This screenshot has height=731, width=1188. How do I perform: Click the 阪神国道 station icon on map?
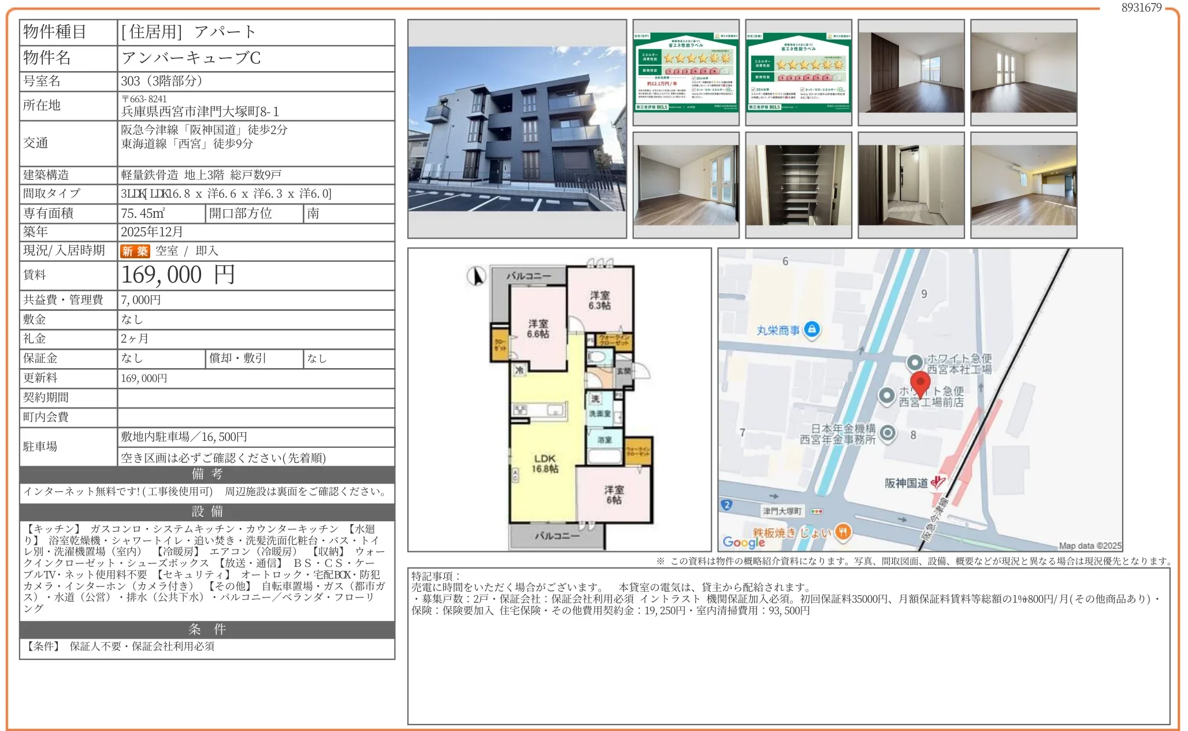938,483
